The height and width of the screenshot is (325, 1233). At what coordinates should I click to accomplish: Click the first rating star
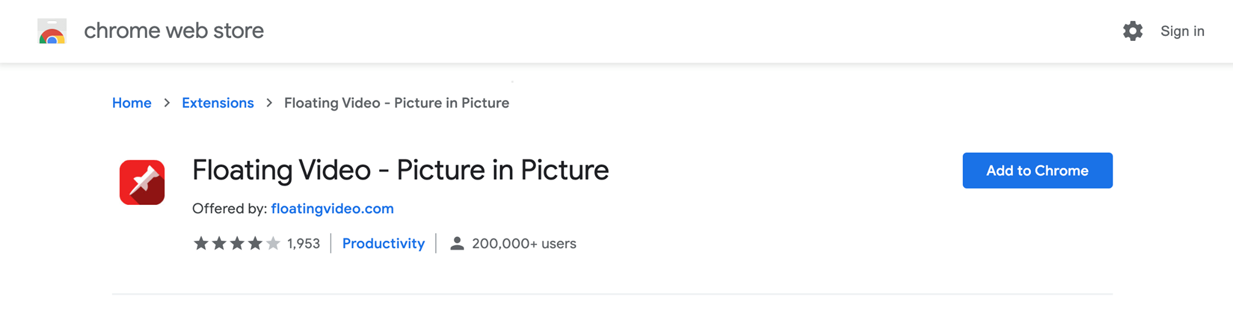(201, 243)
